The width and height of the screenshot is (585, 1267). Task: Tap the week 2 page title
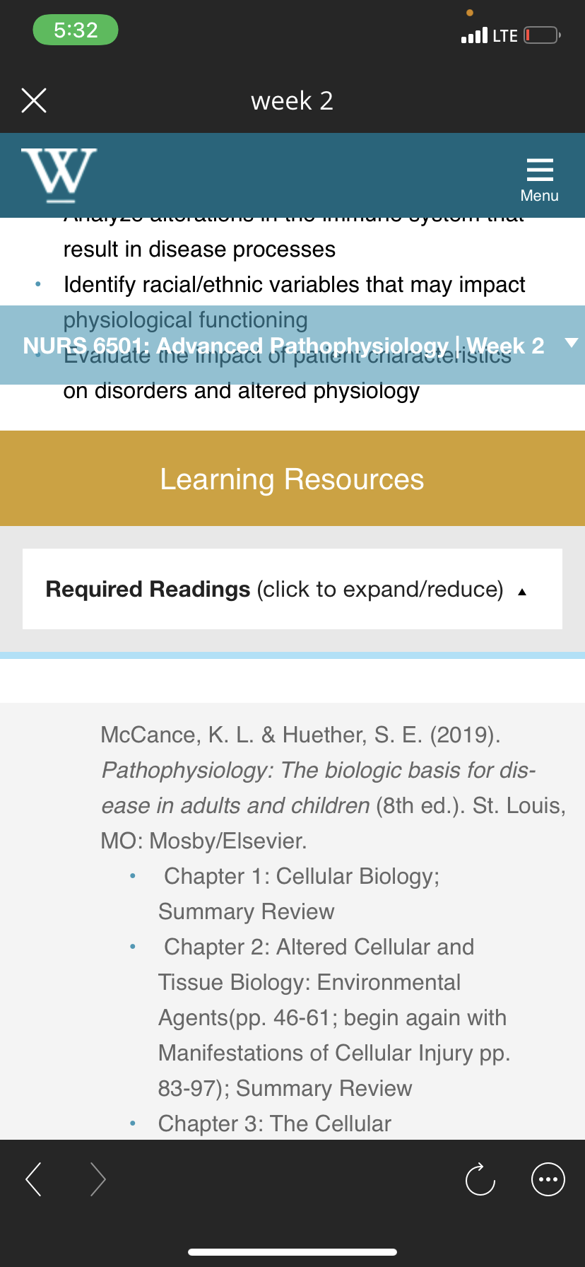coord(292,100)
